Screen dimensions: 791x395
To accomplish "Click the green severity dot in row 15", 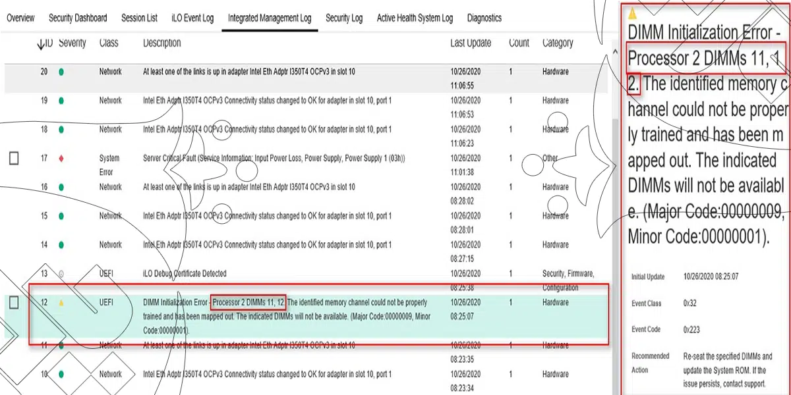I will 61,216.
